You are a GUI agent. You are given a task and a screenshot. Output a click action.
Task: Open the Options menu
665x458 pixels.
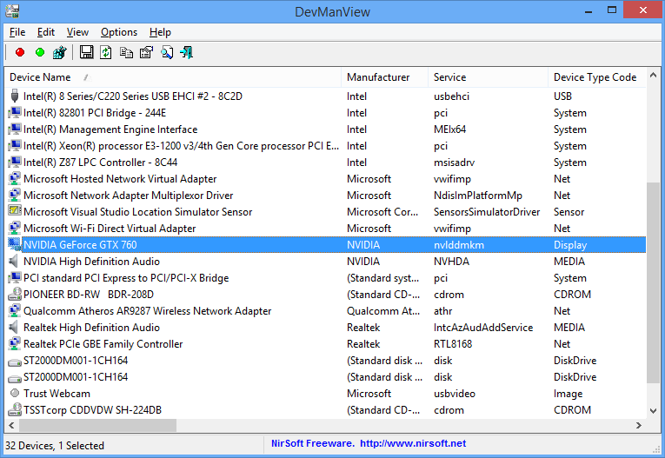pyautogui.click(x=119, y=32)
